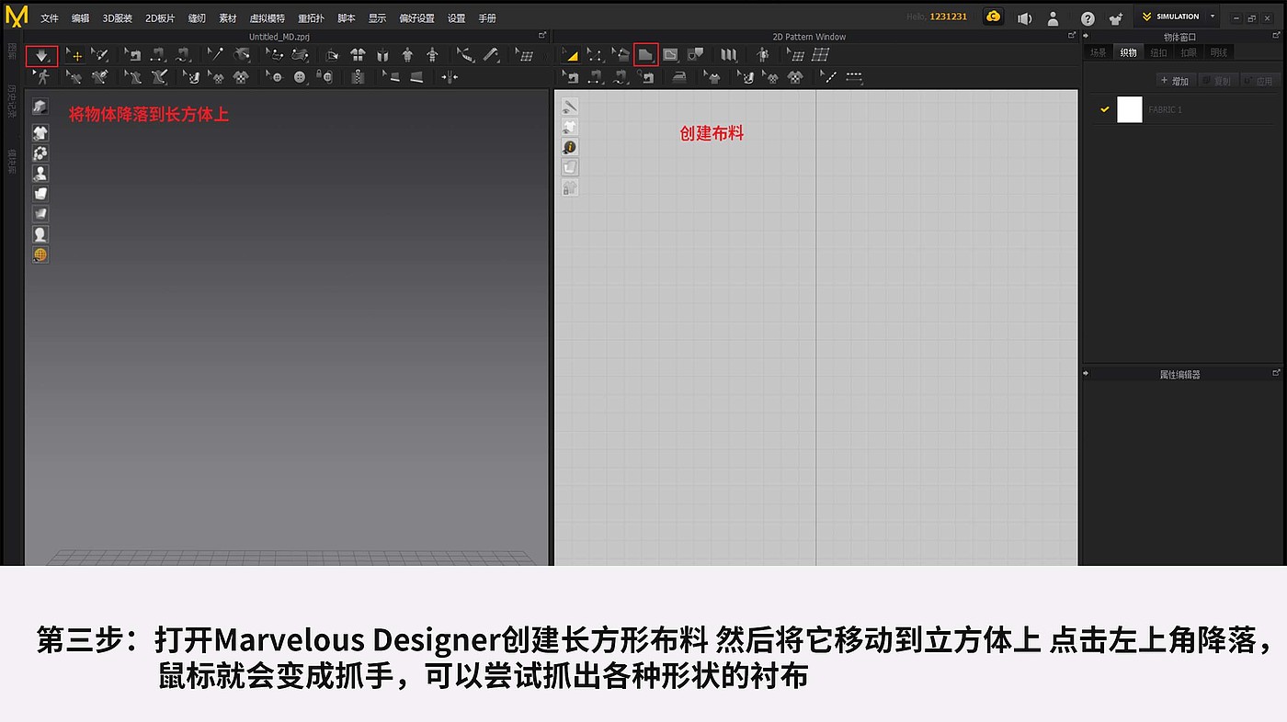Click the internal rectangle tool icon
Viewport: 1287px width, 722px height.
(x=670, y=55)
